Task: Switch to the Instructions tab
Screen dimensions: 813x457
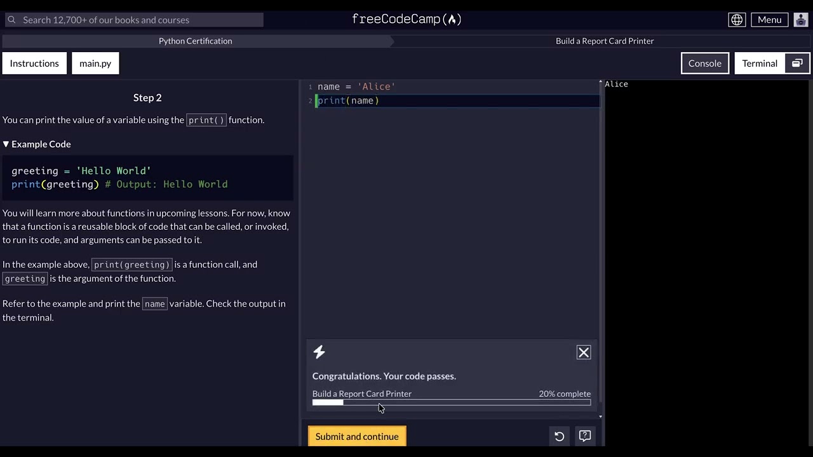Action: 34,63
